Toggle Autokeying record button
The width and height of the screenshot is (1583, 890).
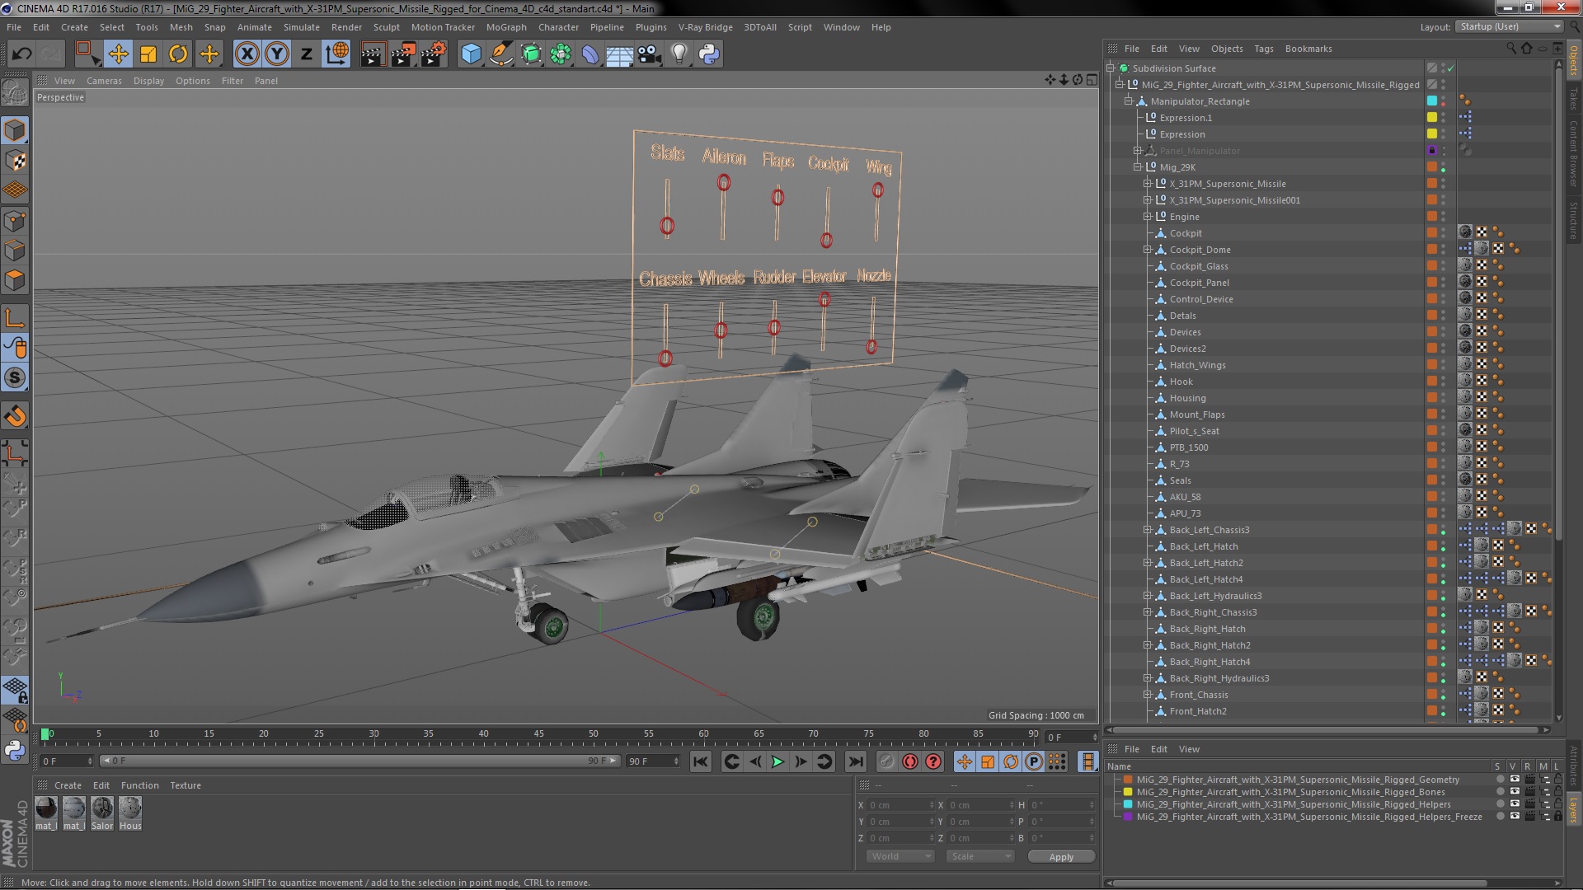pos(910,762)
